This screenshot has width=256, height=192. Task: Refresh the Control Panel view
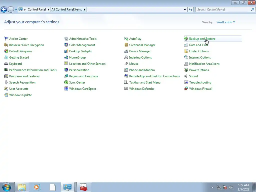pos(190,10)
